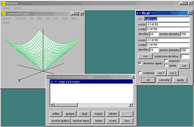This screenshot has height=127, width=194.
Task: Open the Anim menu
Action: pyautogui.click(x=65, y=18)
